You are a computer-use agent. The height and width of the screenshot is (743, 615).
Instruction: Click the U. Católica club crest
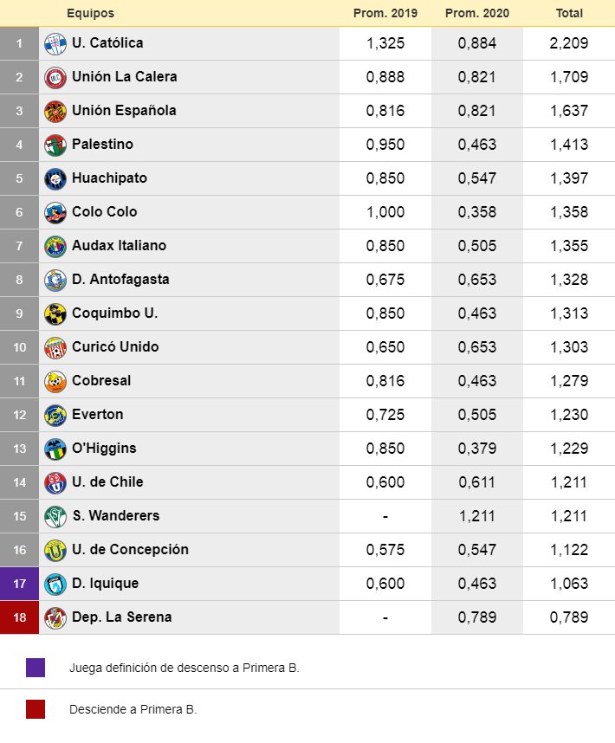55,43
